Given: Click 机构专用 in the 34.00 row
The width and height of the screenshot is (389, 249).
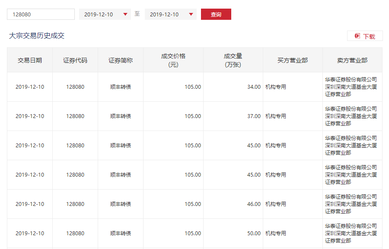Looking at the screenshot, I should [276, 87].
